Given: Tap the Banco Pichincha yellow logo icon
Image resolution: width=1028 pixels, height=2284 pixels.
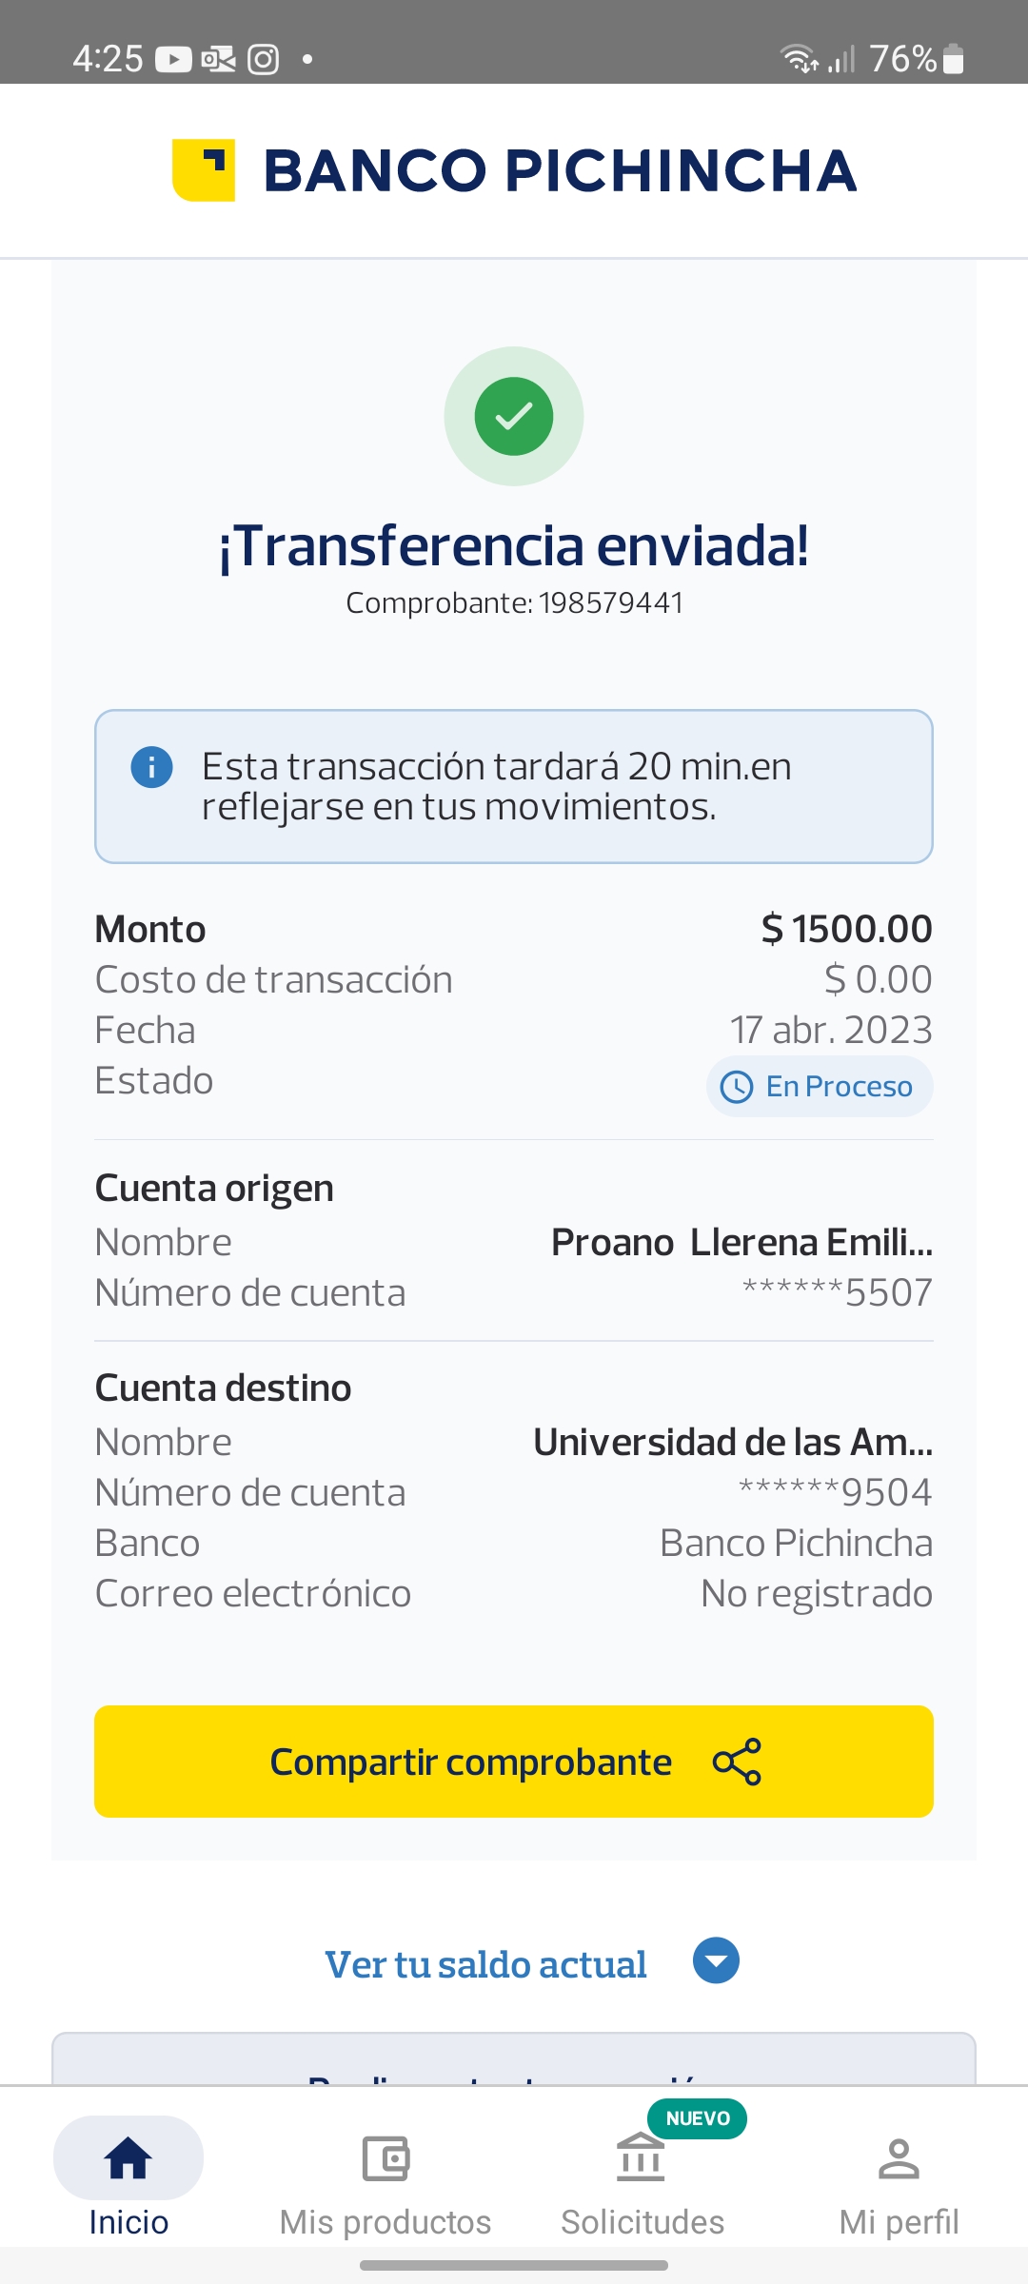Looking at the screenshot, I should pos(204,170).
